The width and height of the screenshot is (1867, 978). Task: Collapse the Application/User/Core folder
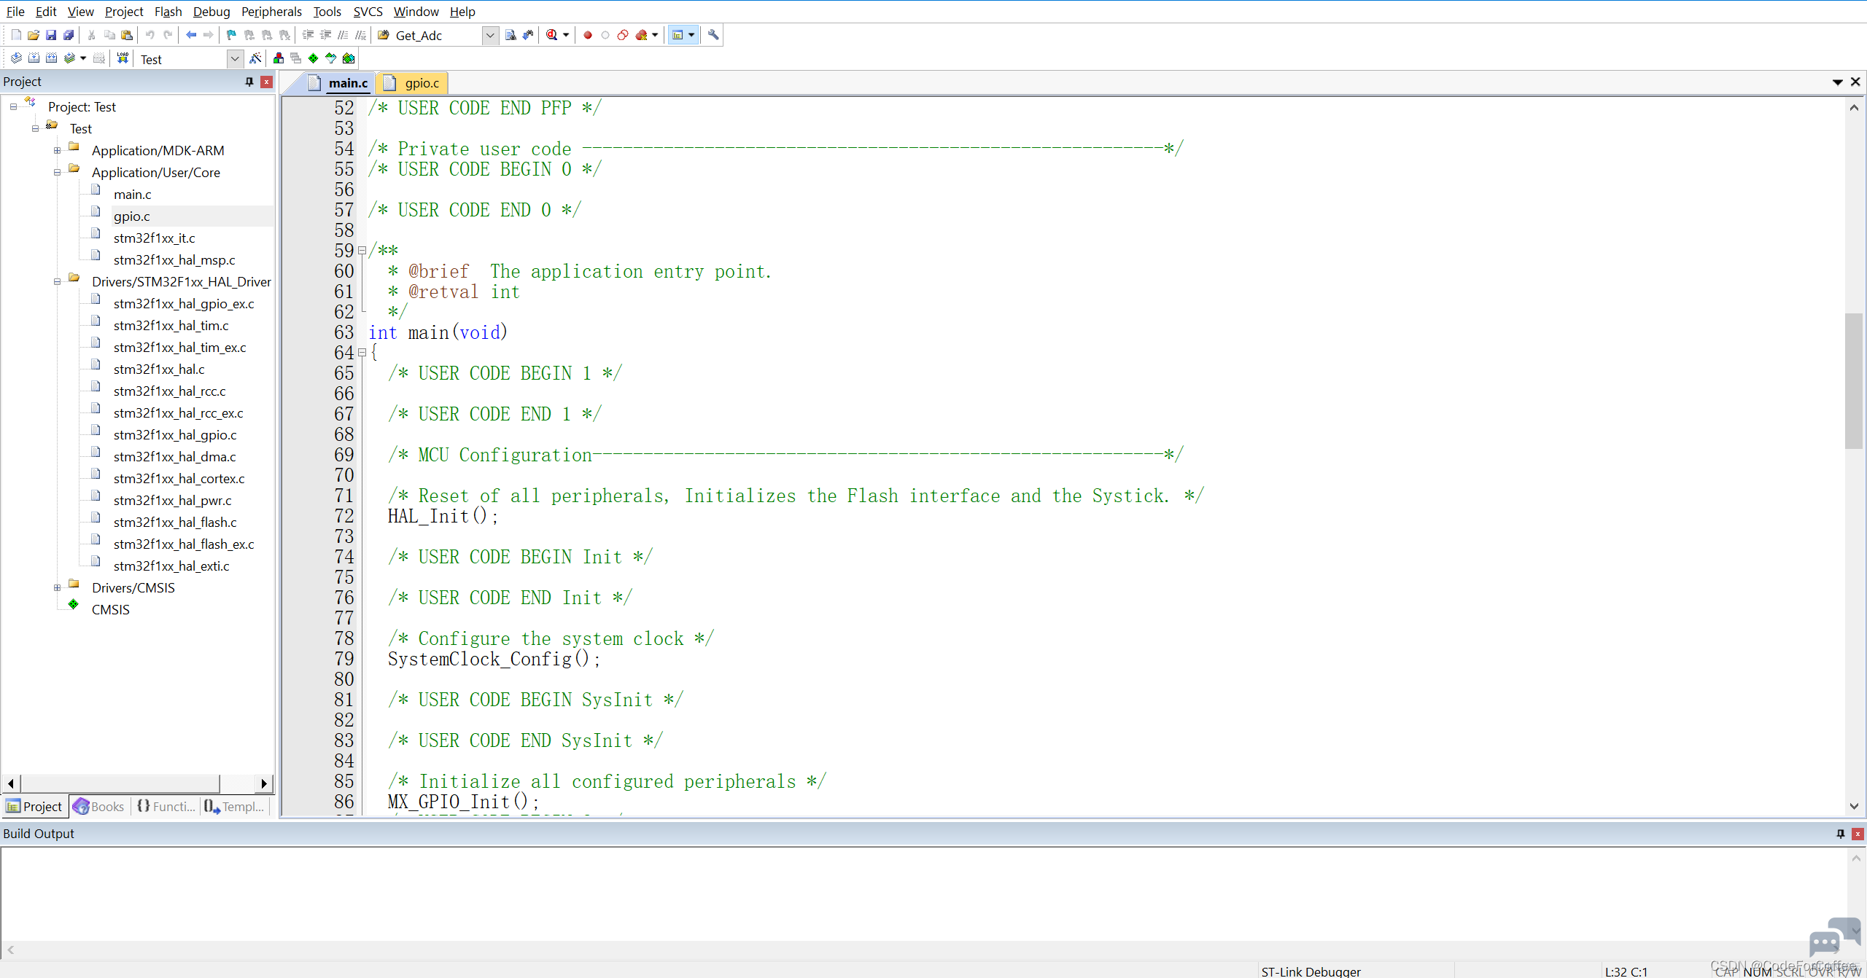pyautogui.click(x=57, y=173)
